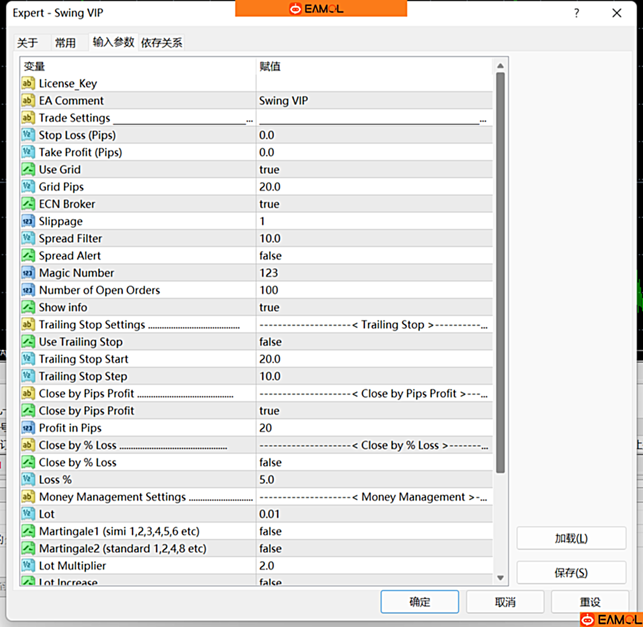Click the Use Trailing Stop boolean icon
Image resolution: width=643 pixels, height=627 pixels.
(x=28, y=342)
